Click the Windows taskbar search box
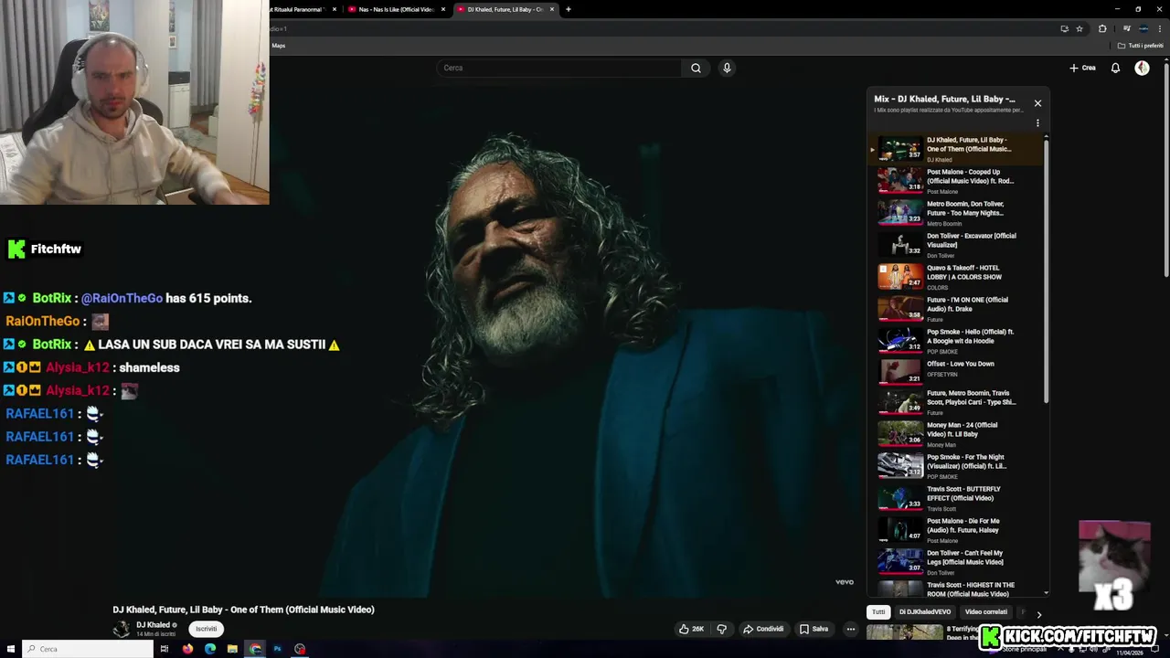Viewport: 1170px width, 658px height. coord(88,649)
